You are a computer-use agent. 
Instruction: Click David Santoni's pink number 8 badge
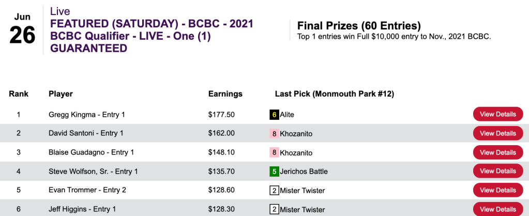(x=274, y=133)
